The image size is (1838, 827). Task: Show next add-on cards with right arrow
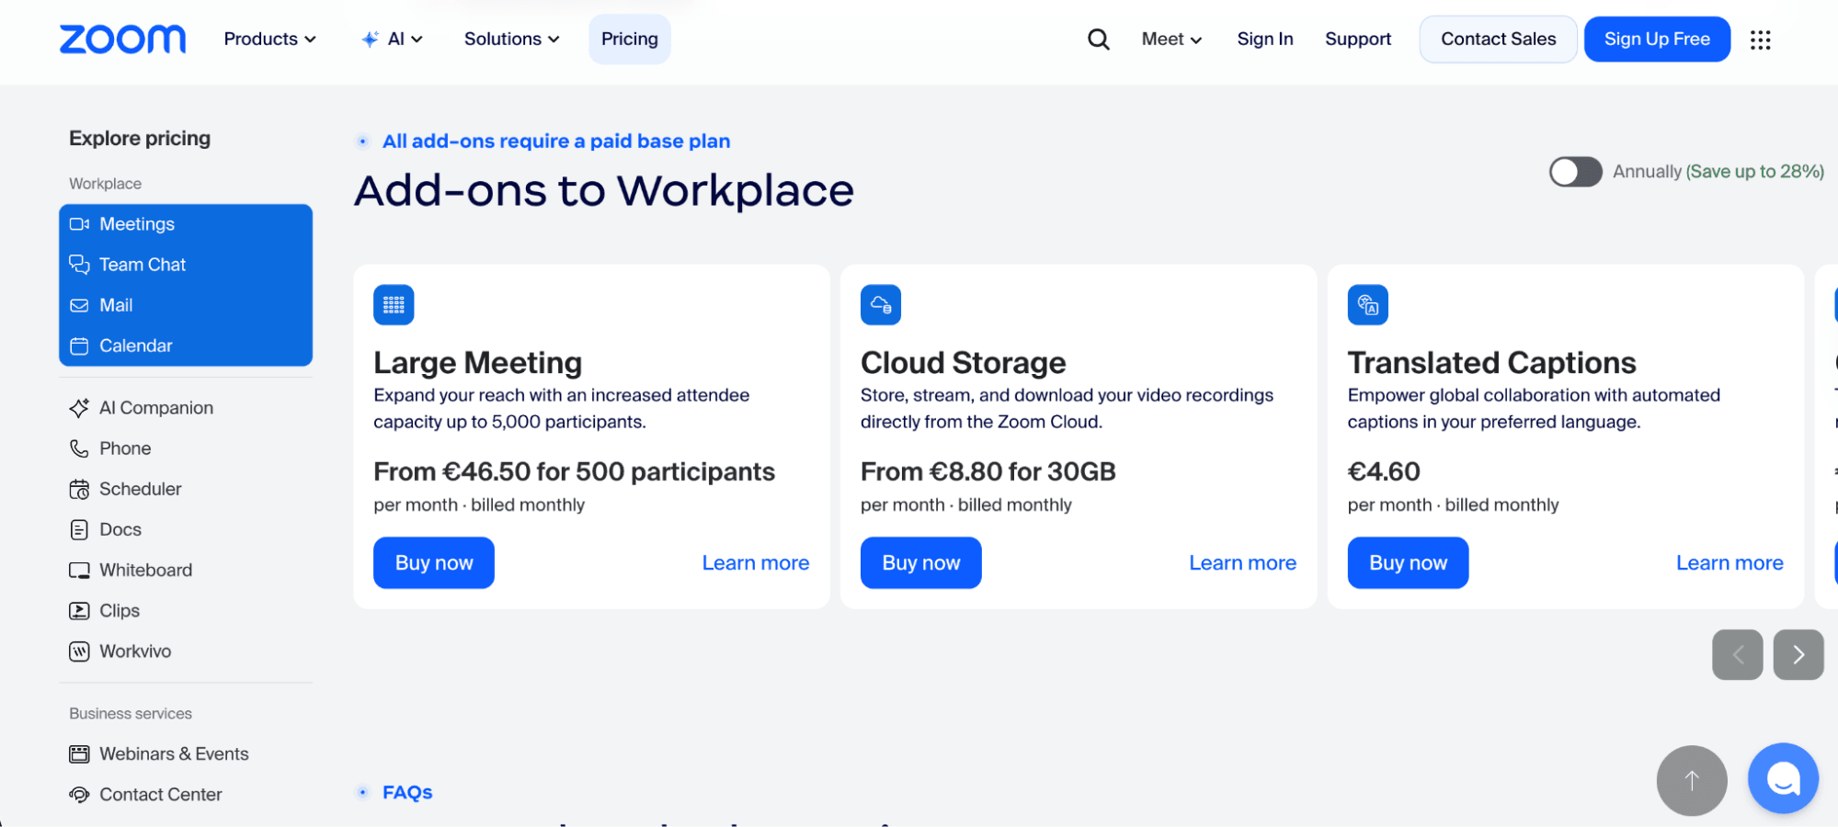coord(1798,654)
